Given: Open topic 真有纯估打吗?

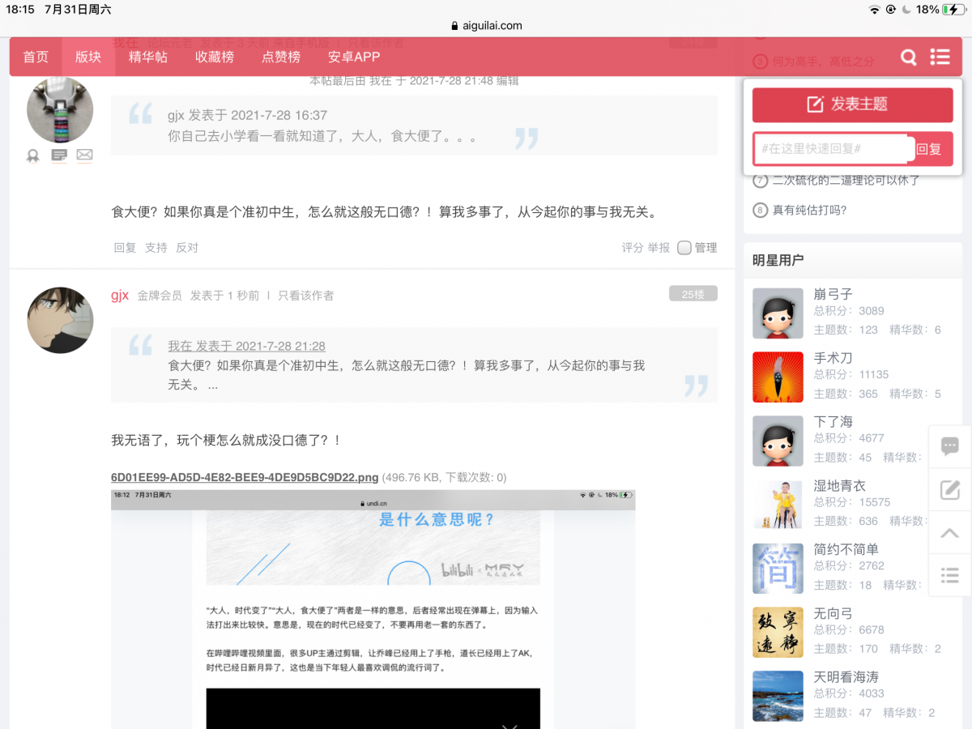Looking at the screenshot, I should point(810,211).
